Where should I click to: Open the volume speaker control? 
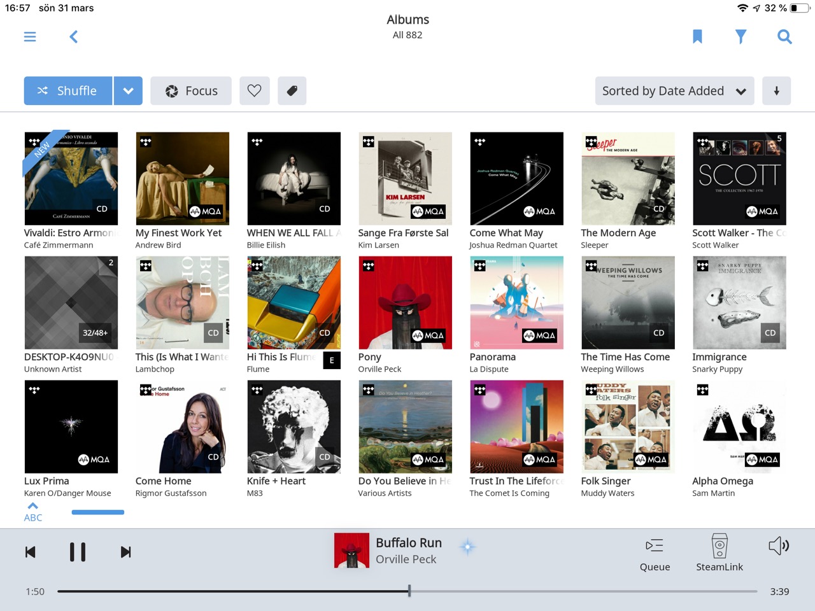click(x=778, y=546)
